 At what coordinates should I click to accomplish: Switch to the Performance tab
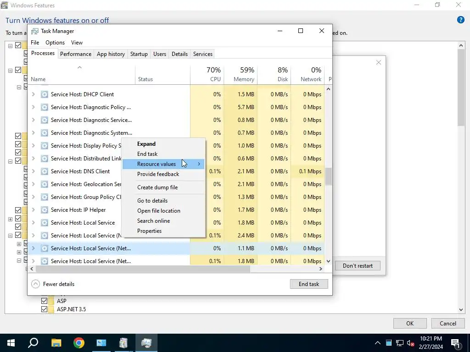76,54
